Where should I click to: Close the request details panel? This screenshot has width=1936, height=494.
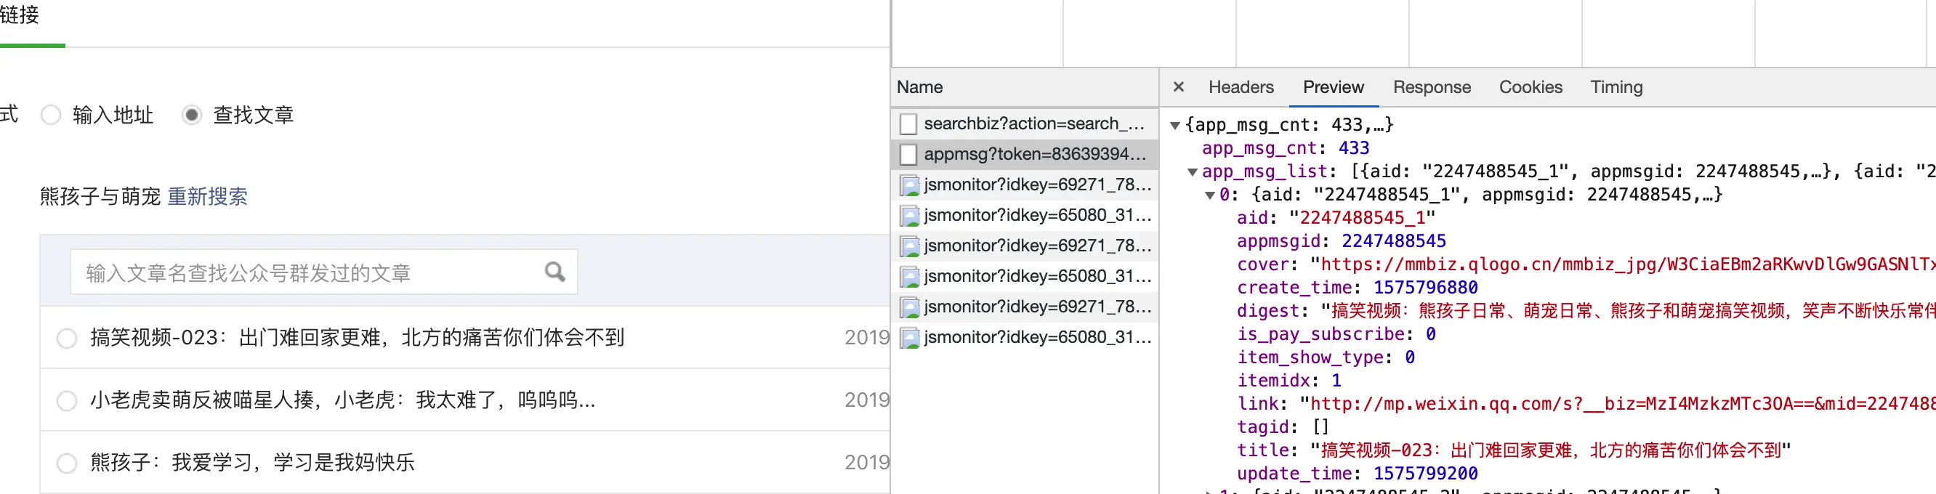(x=1179, y=87)
